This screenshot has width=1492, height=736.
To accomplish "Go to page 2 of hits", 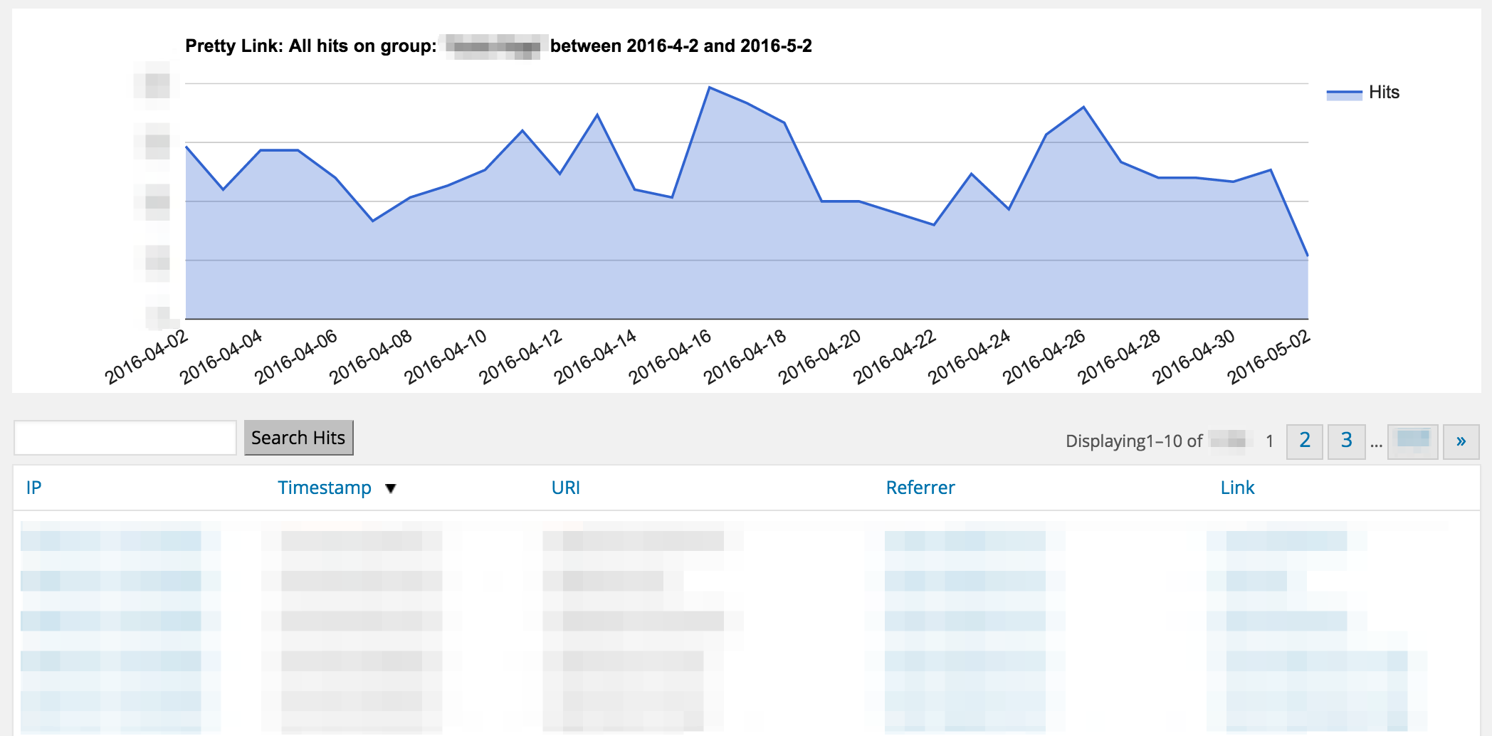I will [x=1304, y=441].
